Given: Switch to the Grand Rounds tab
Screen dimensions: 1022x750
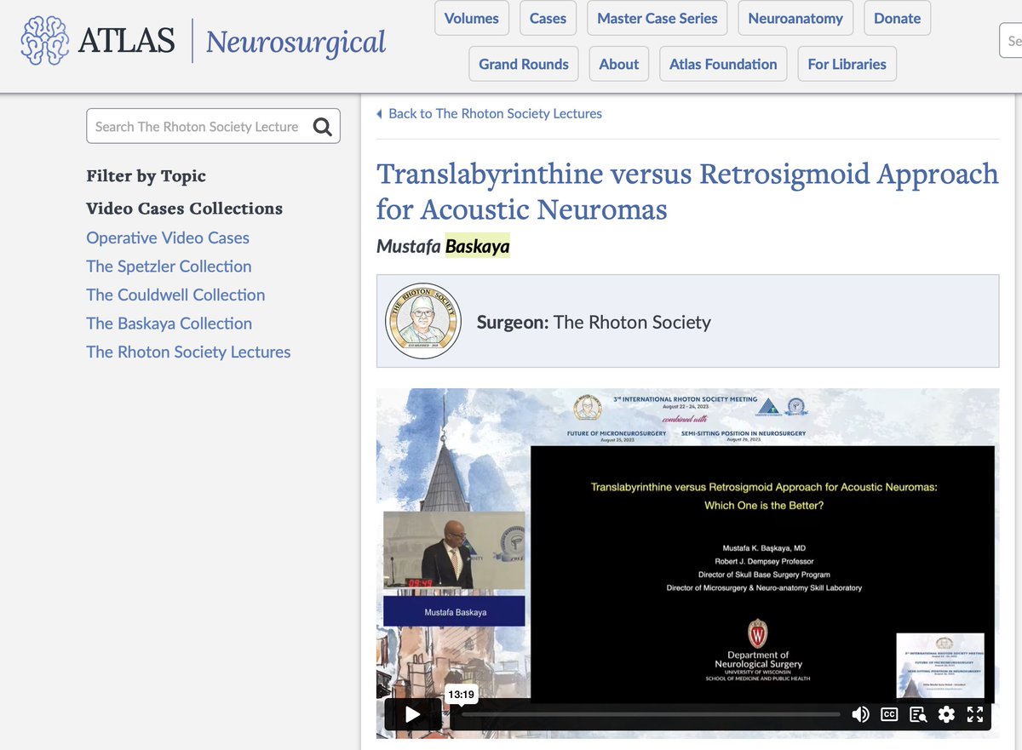Looking at the screenshot, I should pos(523,63).
